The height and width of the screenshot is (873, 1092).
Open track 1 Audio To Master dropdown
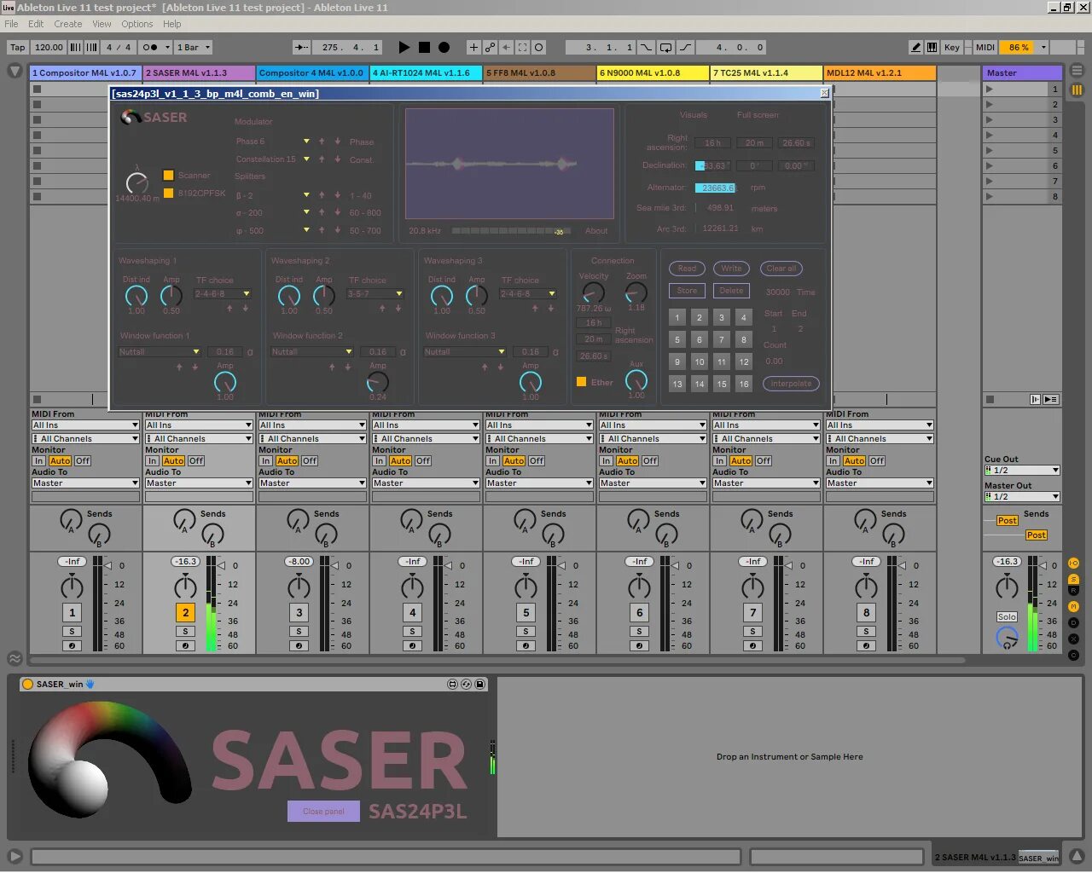click(84, 483)
